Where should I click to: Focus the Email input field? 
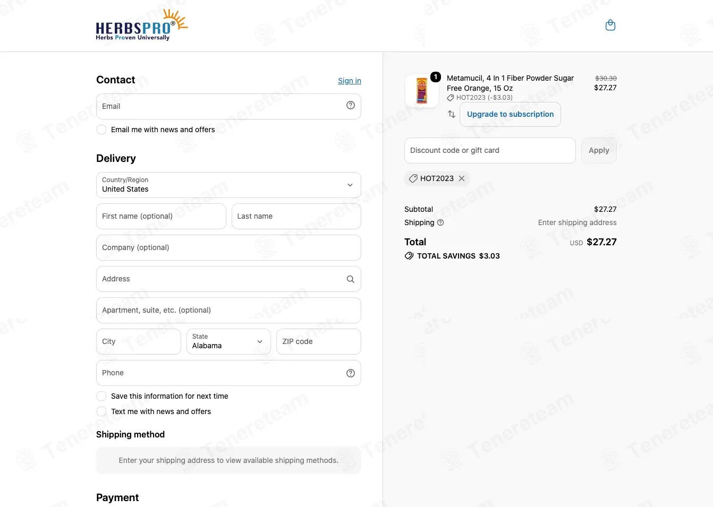[228, 106]
